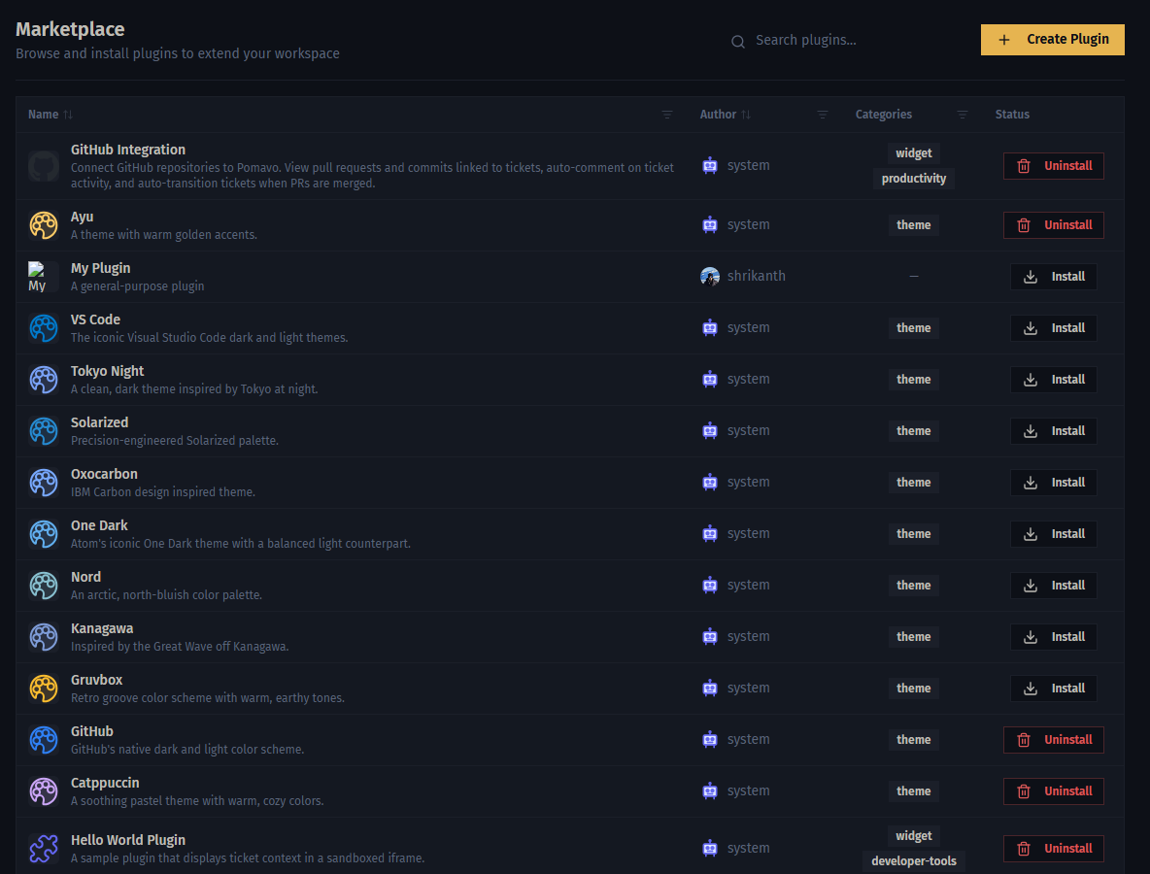Click "An arctic, north-bluish color palette." description
The height and width of the screenshot is (874, 1150).
(x=166, y=594)
